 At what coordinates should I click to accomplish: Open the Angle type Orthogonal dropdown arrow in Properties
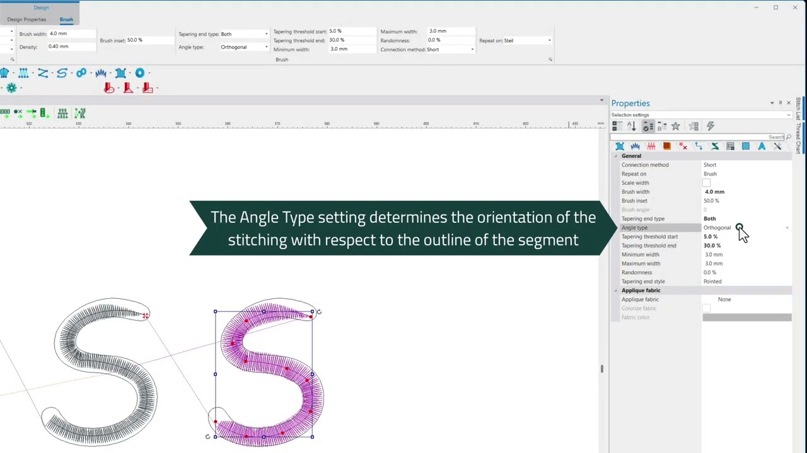787,228
